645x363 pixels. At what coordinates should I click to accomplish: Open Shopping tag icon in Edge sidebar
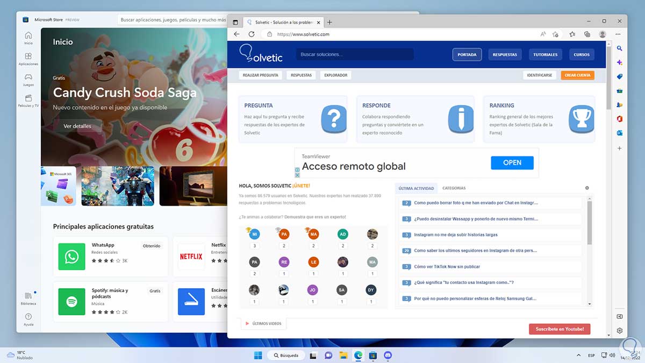click(x=619, y=76)
